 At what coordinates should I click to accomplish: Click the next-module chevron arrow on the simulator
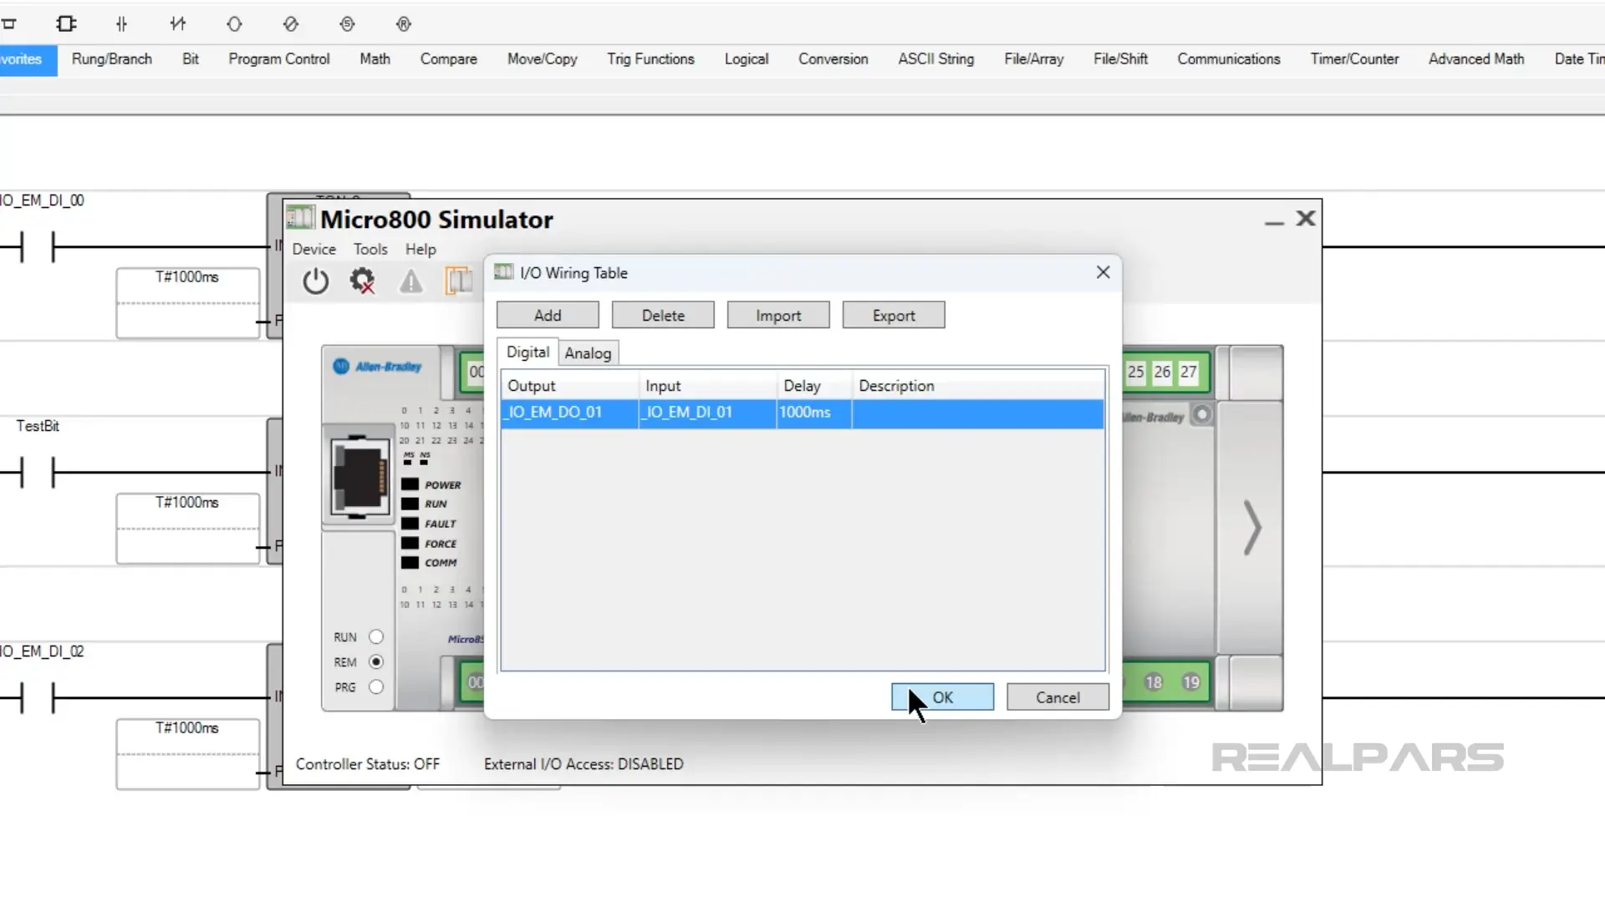pyautogui.click(x=1251, y=528)
